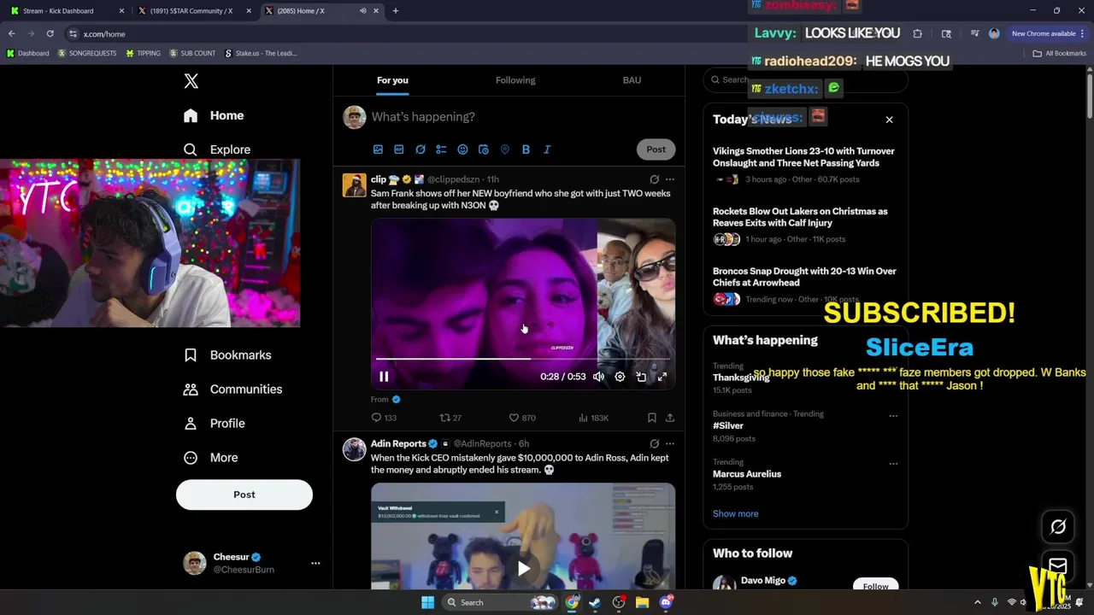This screenshot has height=615, width=1094.
Task: Mute the video with the volume icon
Action: pyautogui.click(x=599, y=377)
